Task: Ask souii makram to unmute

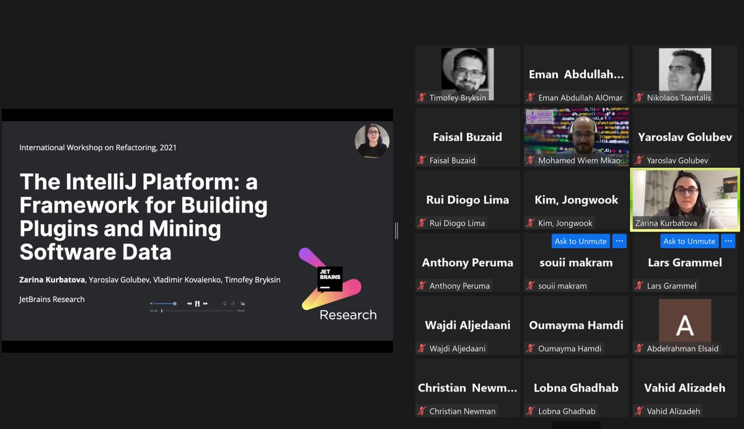Action: [x=581, y=241]
